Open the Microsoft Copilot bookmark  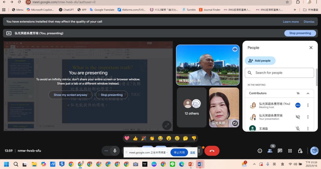[40, 10]
